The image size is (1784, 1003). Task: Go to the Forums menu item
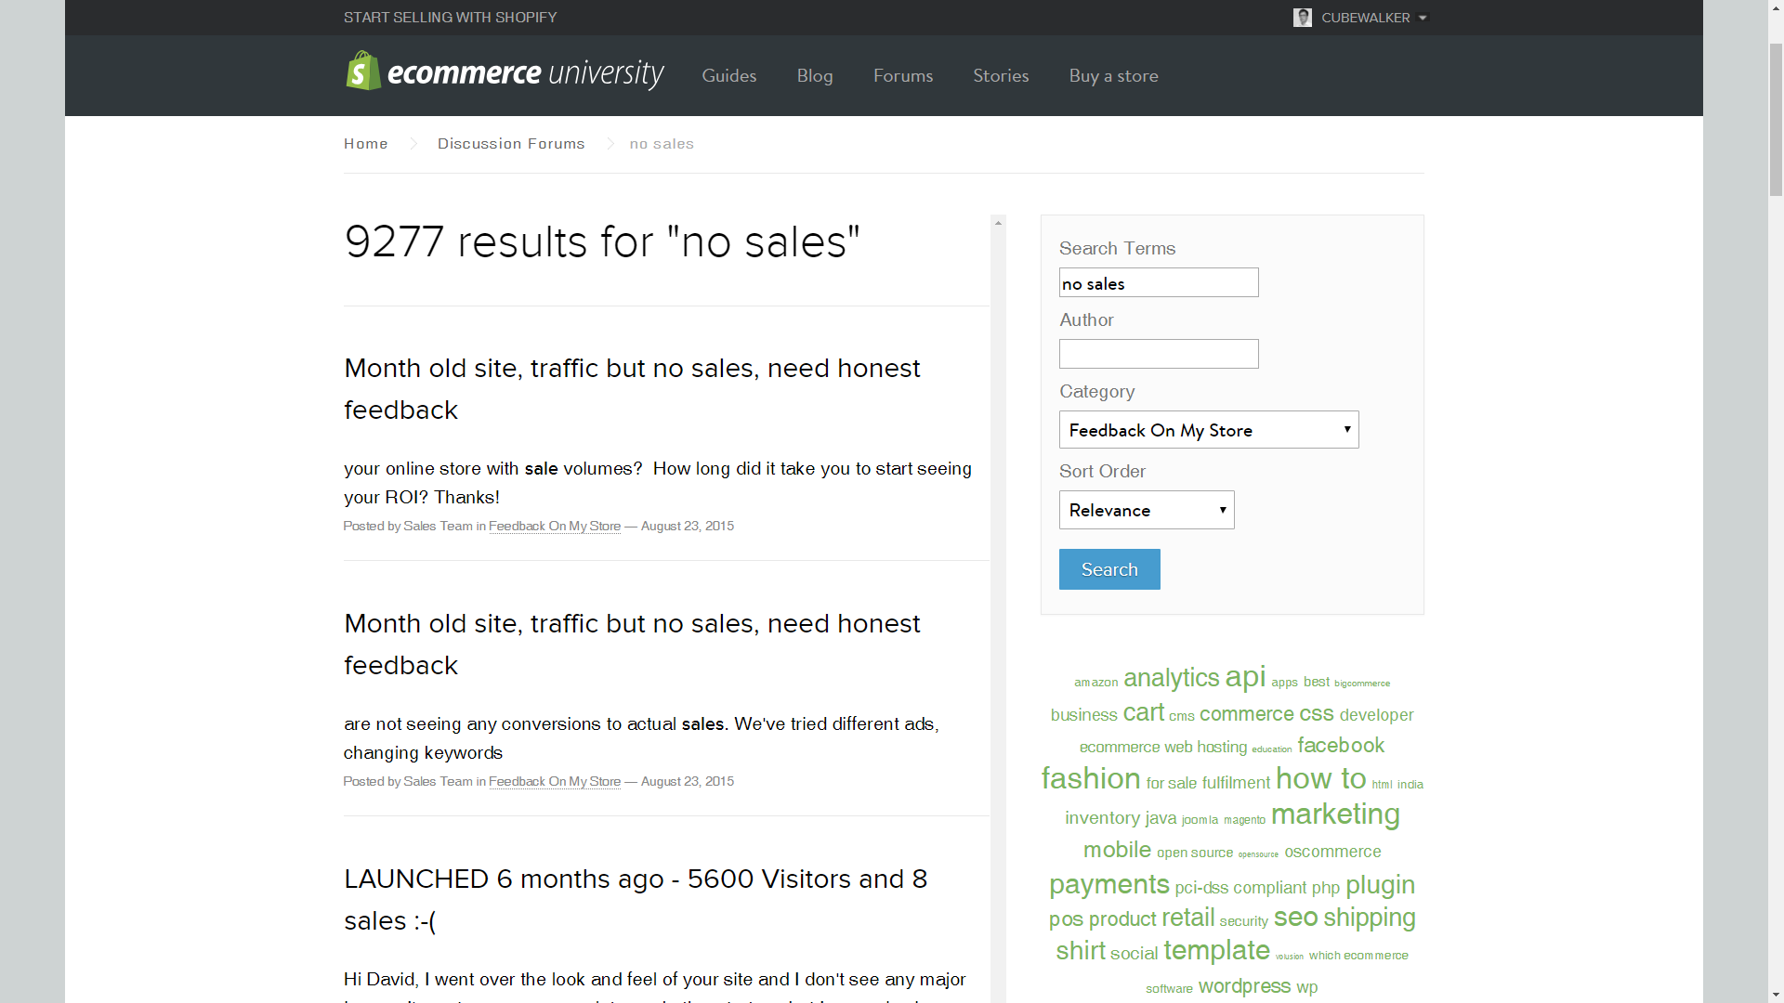point(902,76)
